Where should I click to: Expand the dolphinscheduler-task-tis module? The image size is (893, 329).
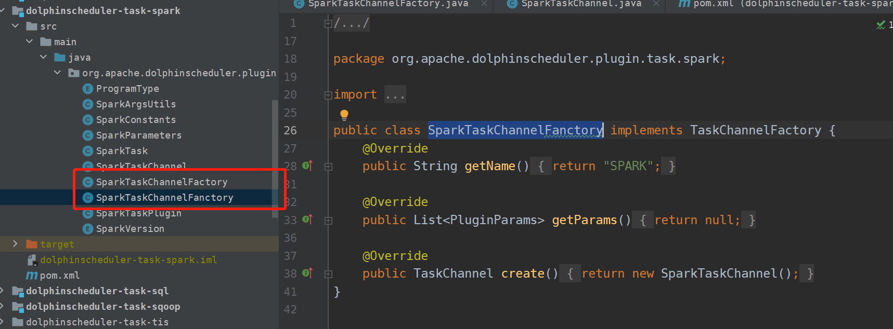tap(3, 321)
